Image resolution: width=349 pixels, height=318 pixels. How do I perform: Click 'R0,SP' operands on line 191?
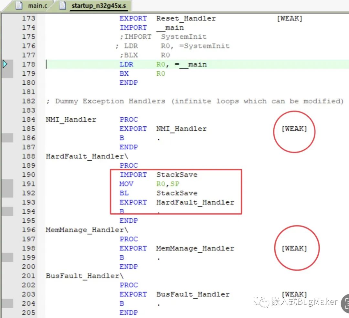point(168,184)
